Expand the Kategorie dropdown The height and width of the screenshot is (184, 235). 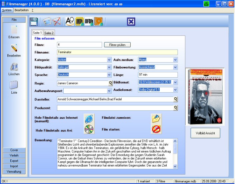click(109, 60)
